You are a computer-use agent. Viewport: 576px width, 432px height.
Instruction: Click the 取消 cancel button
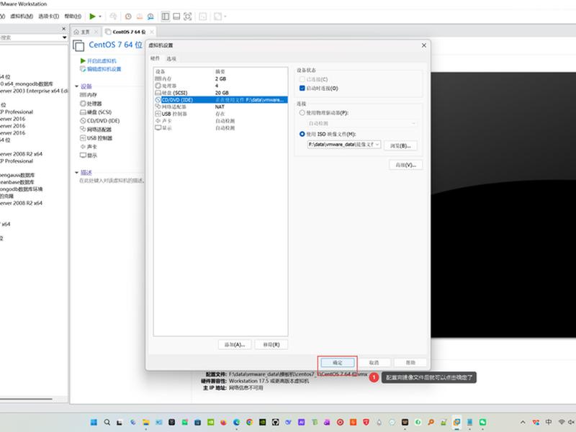pos(374,363)
